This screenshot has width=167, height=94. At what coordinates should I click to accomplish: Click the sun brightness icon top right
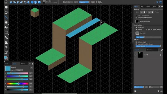tap(157, 2)
